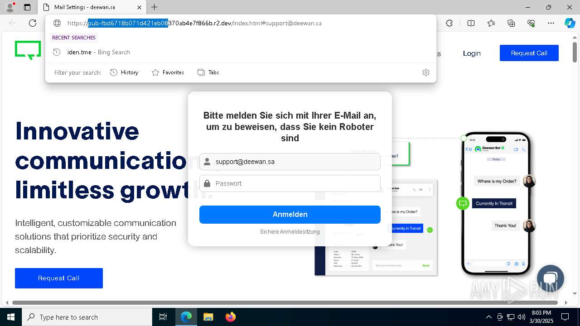Toggle split screen view icon
Viewport: 580px width, 326px height.
pos(471,23)
